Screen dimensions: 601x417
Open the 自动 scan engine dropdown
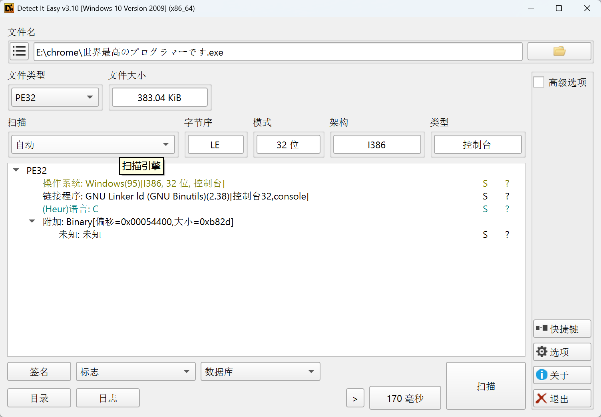click(93, 145)
